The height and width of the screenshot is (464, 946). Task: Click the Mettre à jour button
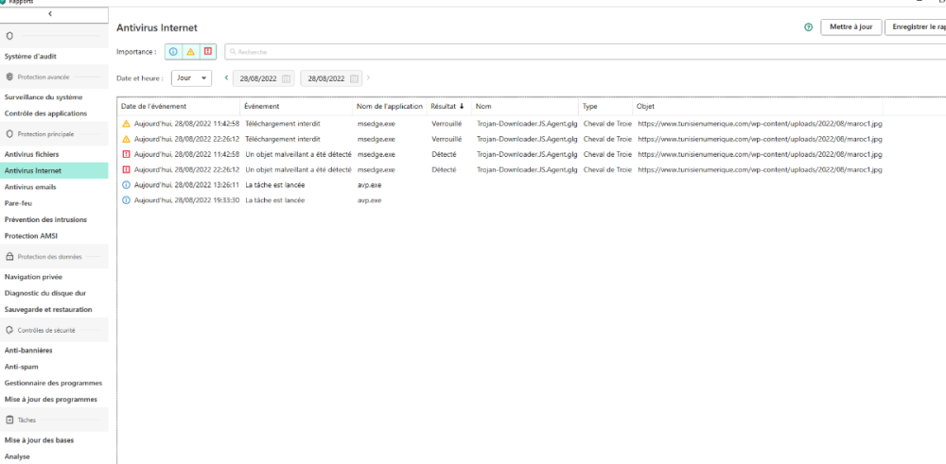851,27
